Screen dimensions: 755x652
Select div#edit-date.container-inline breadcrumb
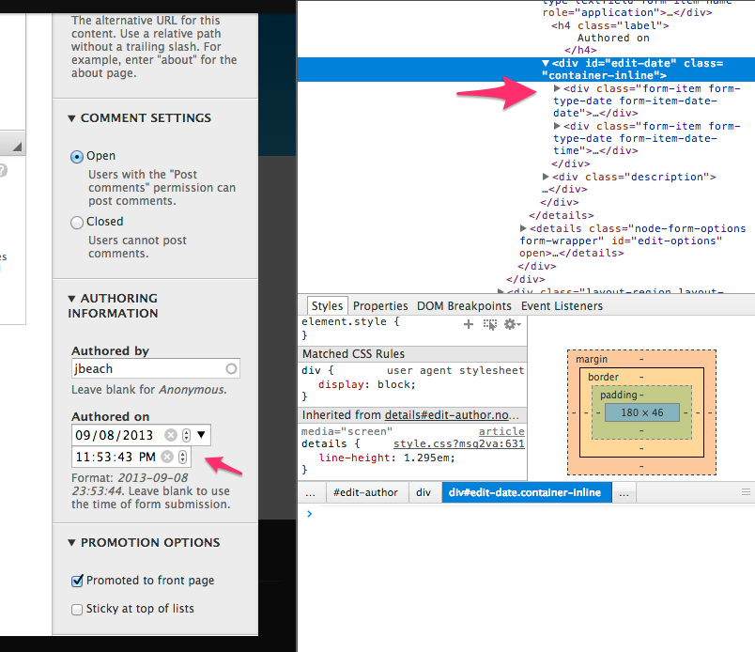coord(527,492)
